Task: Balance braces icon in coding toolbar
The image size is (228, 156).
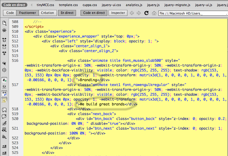Action: (4, 70)
